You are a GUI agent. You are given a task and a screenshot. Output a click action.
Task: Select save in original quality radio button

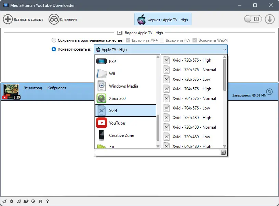point(54,40)
